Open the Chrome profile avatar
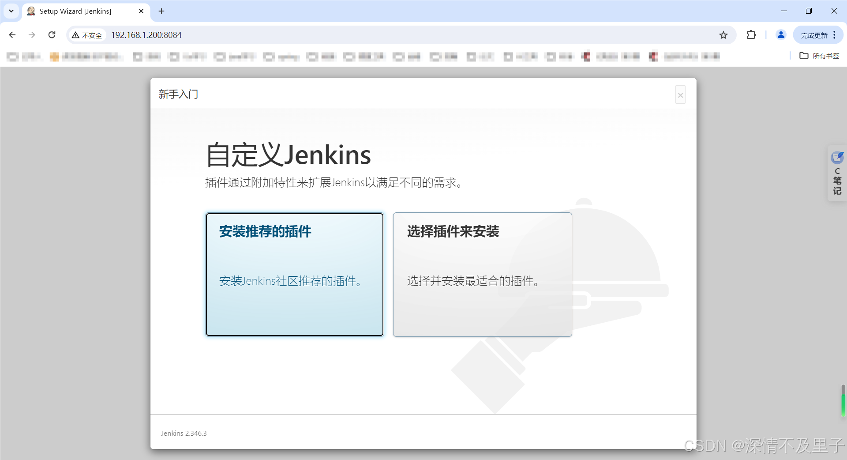Viewport: 847px width, 460px height. pyautogui.click(x=781, y=35)
